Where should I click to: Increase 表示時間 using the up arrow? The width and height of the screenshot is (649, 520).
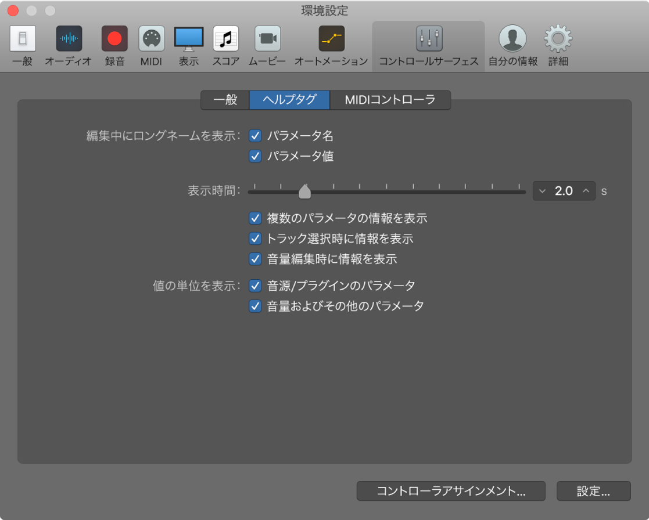pyautogui.click(x=586, y=191)
